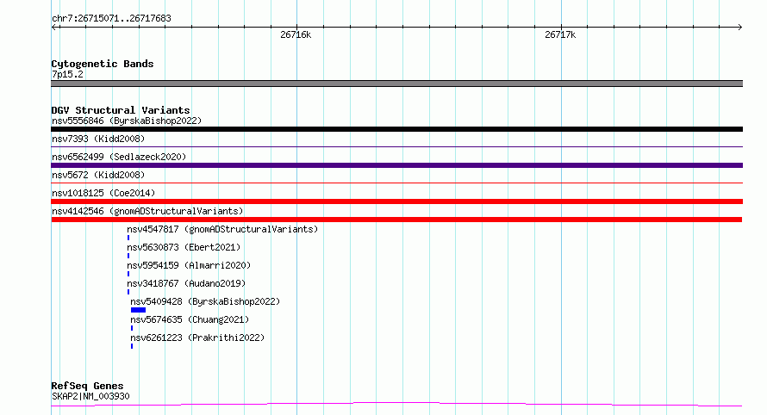Click the blue marker under nsv3418767
This screenshot has height=415, width=767.
[128, 292]
